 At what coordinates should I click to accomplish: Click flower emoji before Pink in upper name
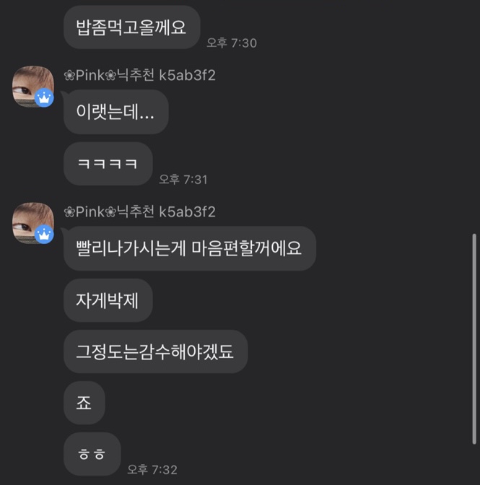click(x=69, y=76)
